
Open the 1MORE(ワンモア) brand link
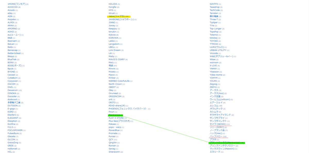click(16, 4)
